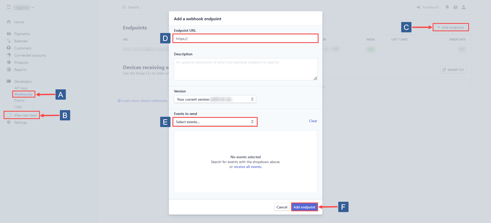491x223 pixels.
Task: Click the receive all events link
Action: (247, 167)
